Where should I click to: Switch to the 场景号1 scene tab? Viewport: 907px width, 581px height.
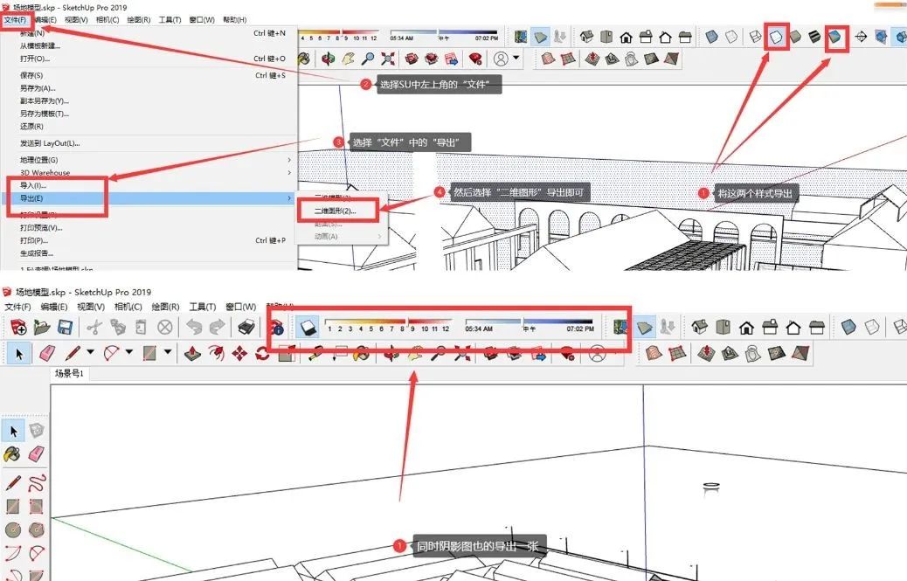(x=69, y=373)
